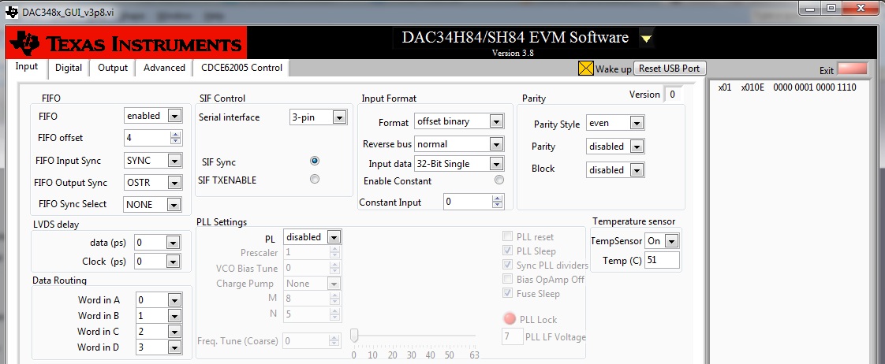This screenshot has width=885, height=364.
Task: Open the Advanced tab
Action: point(164,68)
